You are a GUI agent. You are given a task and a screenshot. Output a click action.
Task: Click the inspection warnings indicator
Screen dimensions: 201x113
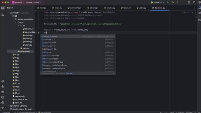tap(187, 12)
